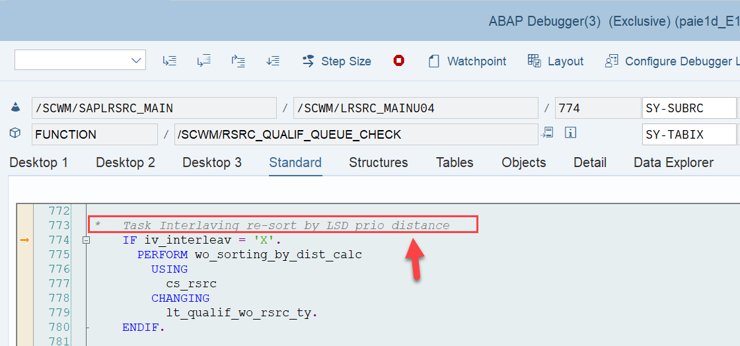Create a Watchpoint
The image size is (740, 346).
(x=466, y=61)
